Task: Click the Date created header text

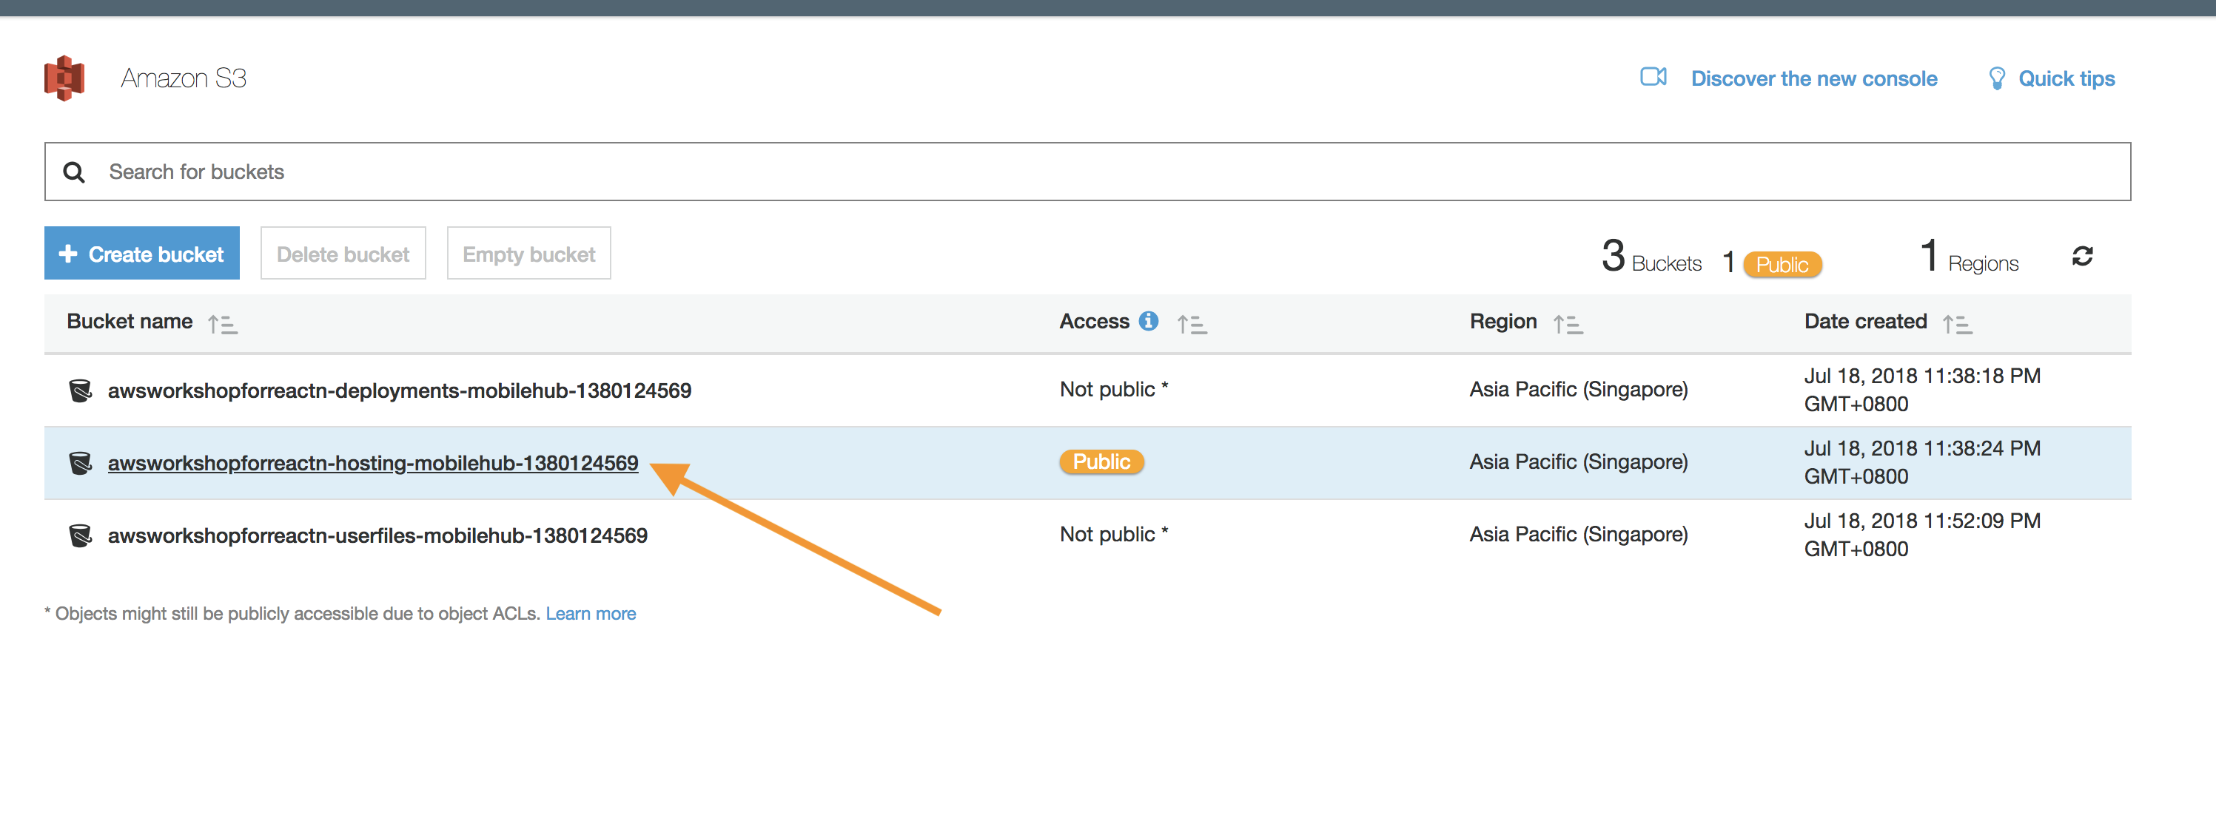Action: coord(1865,322)
